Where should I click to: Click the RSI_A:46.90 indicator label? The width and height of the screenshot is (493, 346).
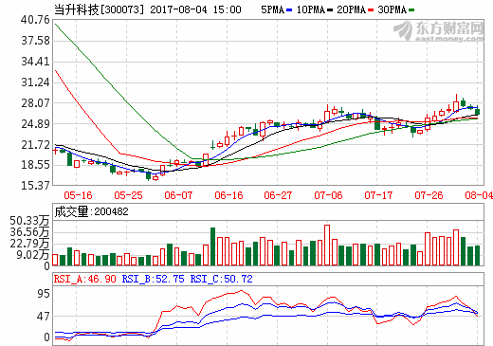pos(85,279)
